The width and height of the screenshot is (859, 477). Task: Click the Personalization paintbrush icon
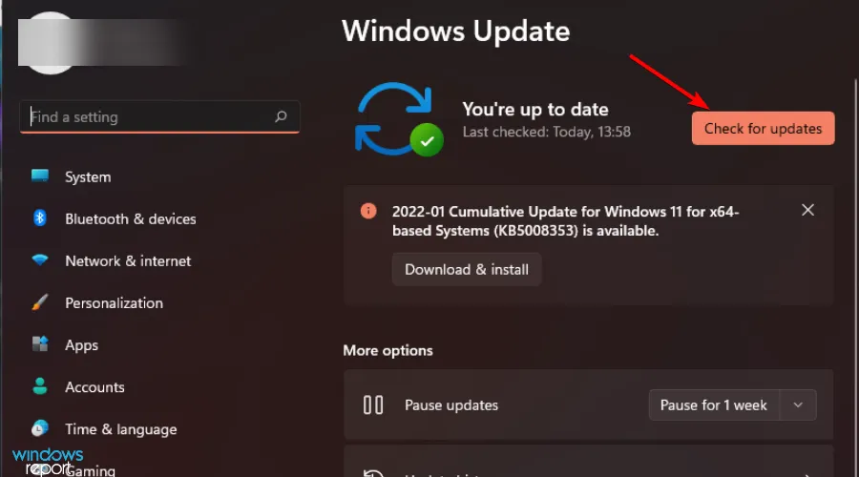(40, 302)
